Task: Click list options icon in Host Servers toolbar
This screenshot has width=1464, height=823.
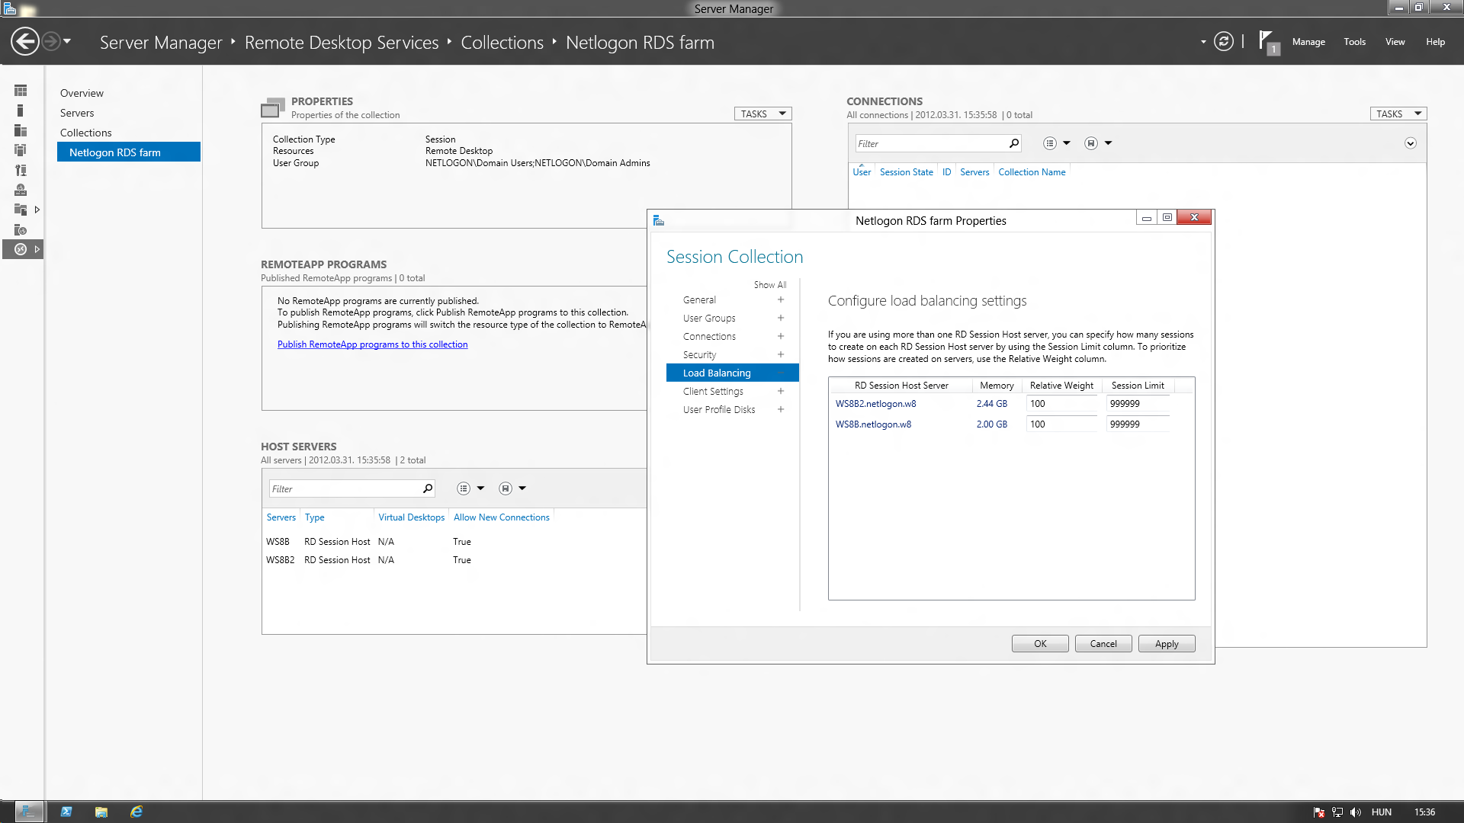Action: pyautogui.click(x=464, y=488)
